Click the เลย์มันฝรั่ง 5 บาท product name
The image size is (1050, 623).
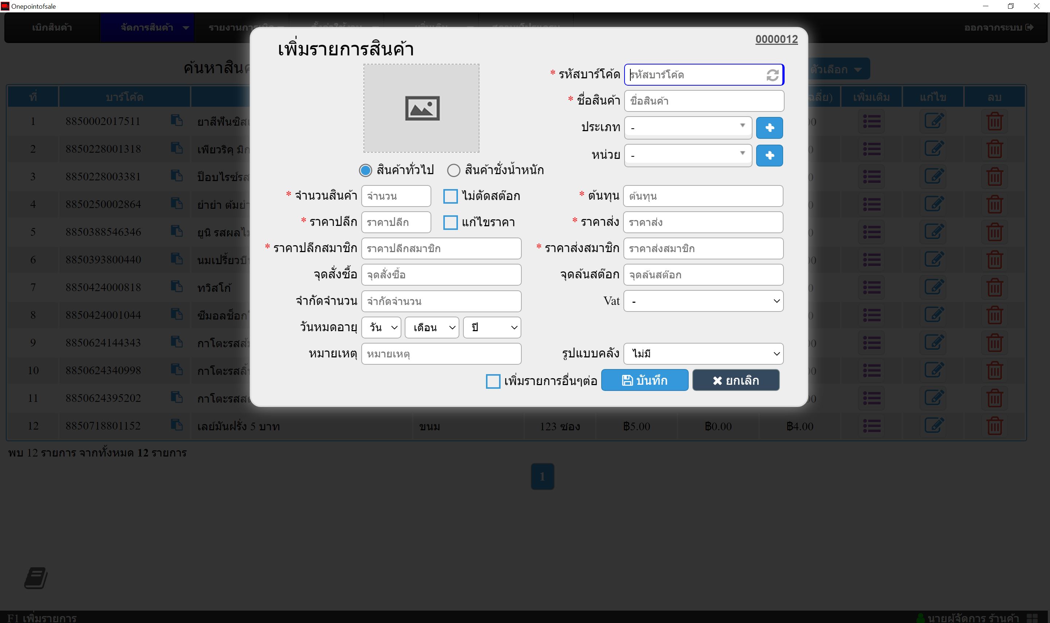[238, 427]
